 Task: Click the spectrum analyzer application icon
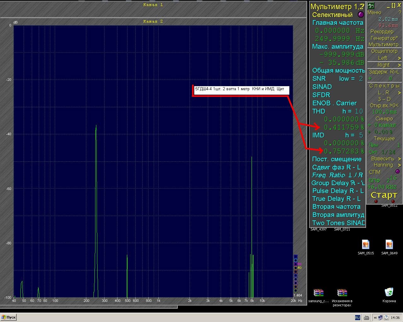click(x=371, y=5)
